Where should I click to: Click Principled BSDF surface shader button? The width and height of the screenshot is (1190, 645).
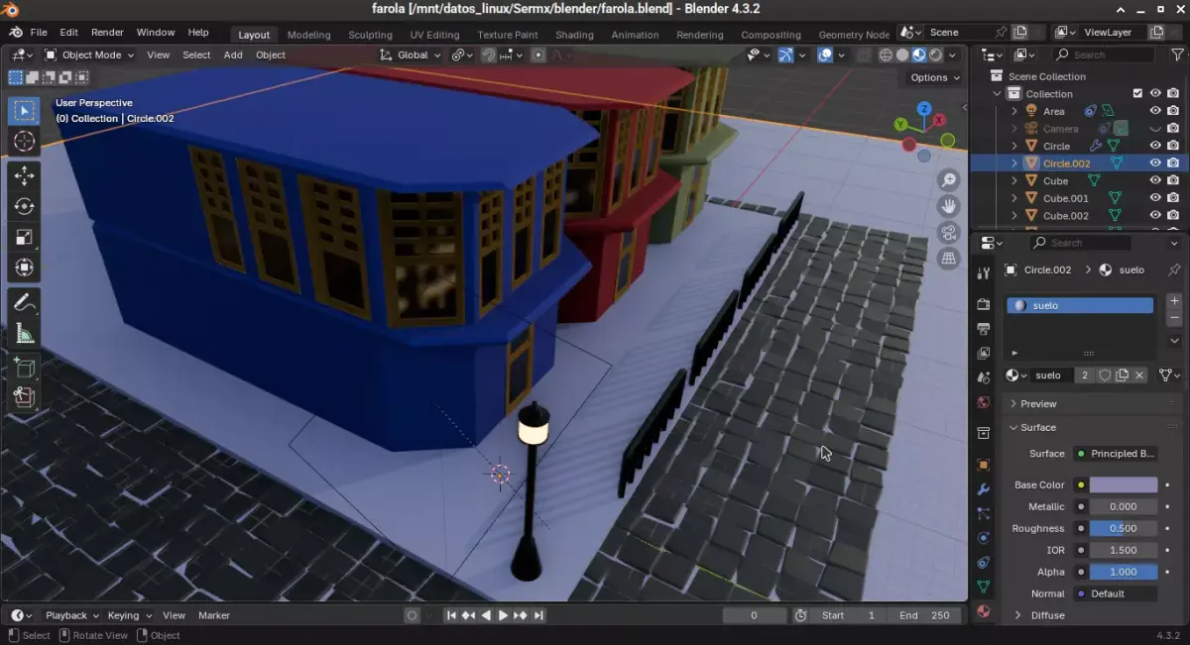[x=1116, y=454]
